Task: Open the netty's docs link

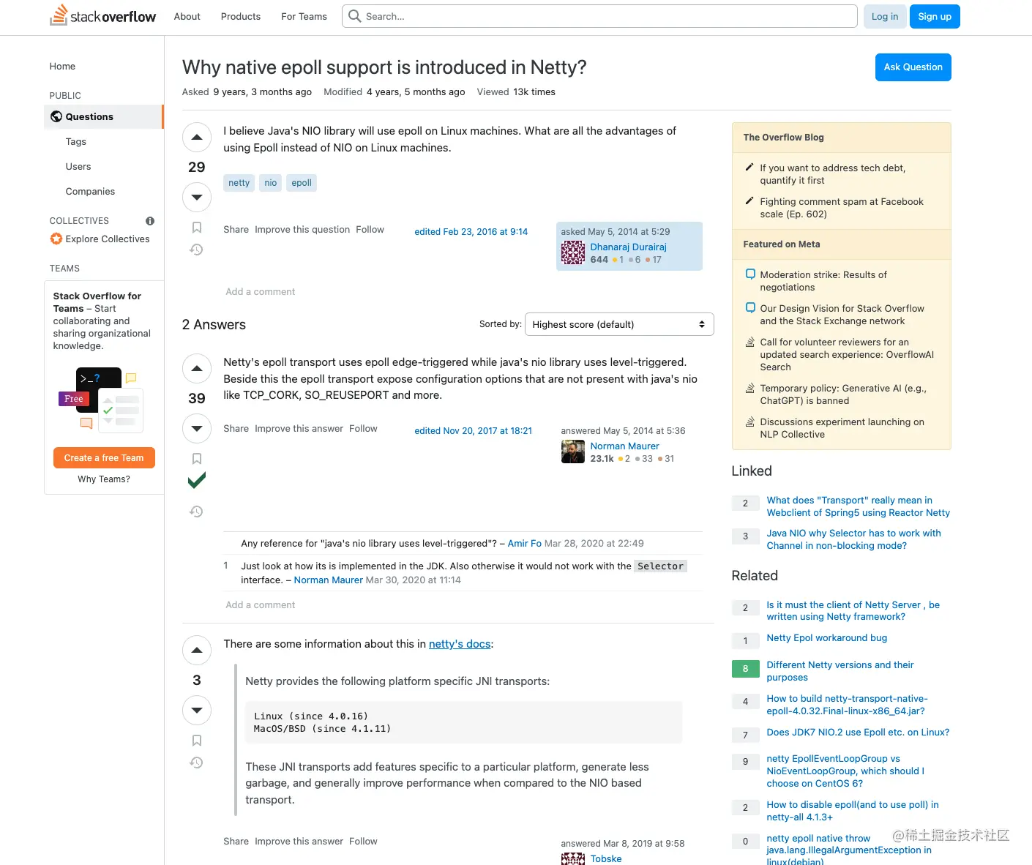Action: point(460,644)
